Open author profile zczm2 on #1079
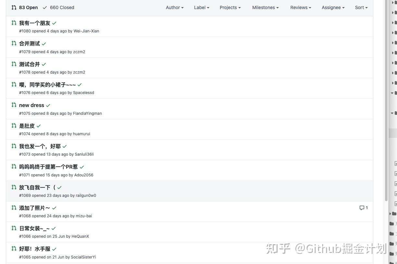This screenshot has height=264, width=397. (x=79, y=52)
